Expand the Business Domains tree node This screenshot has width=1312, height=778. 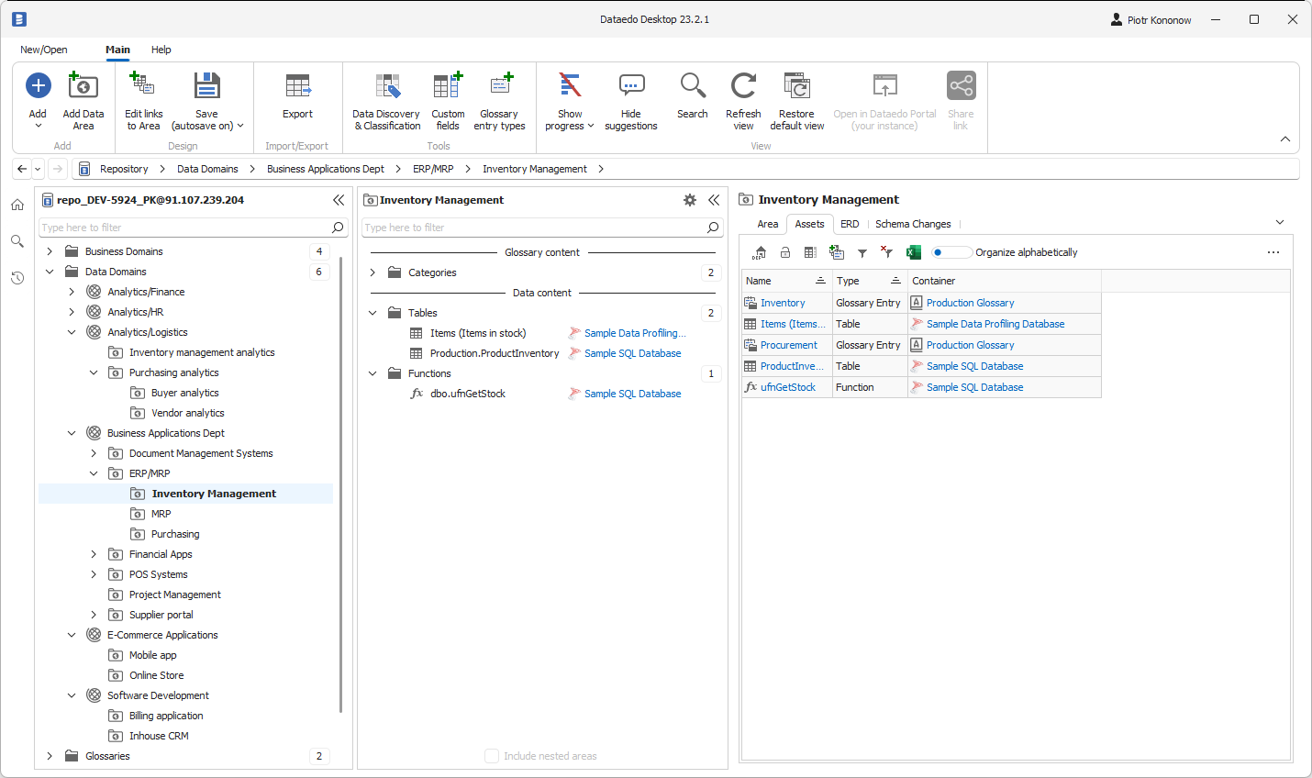pos(50,251)
